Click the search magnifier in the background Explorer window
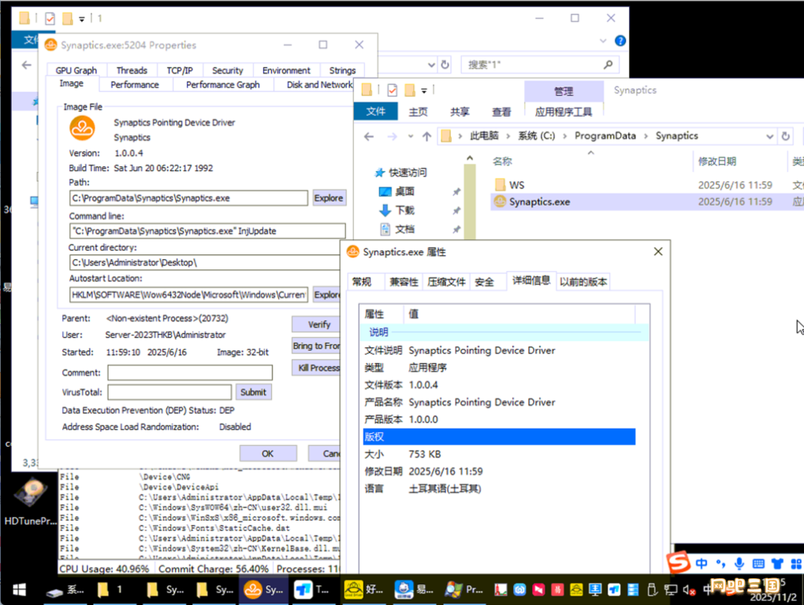The height and width of the screenshot is (605, 804). point(608,65)
